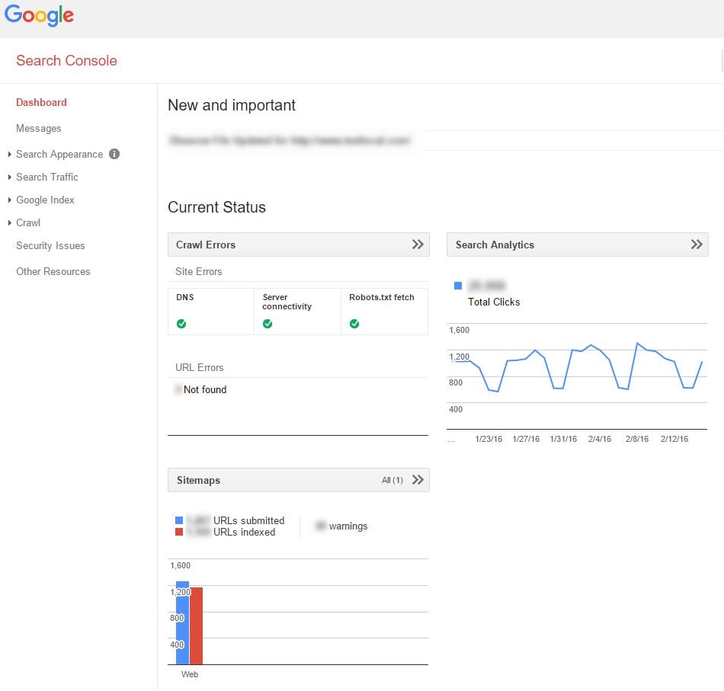Screen dimensions: 724x691
Task: Open Security Issues in the sidebar
Action: coord(50,245)
